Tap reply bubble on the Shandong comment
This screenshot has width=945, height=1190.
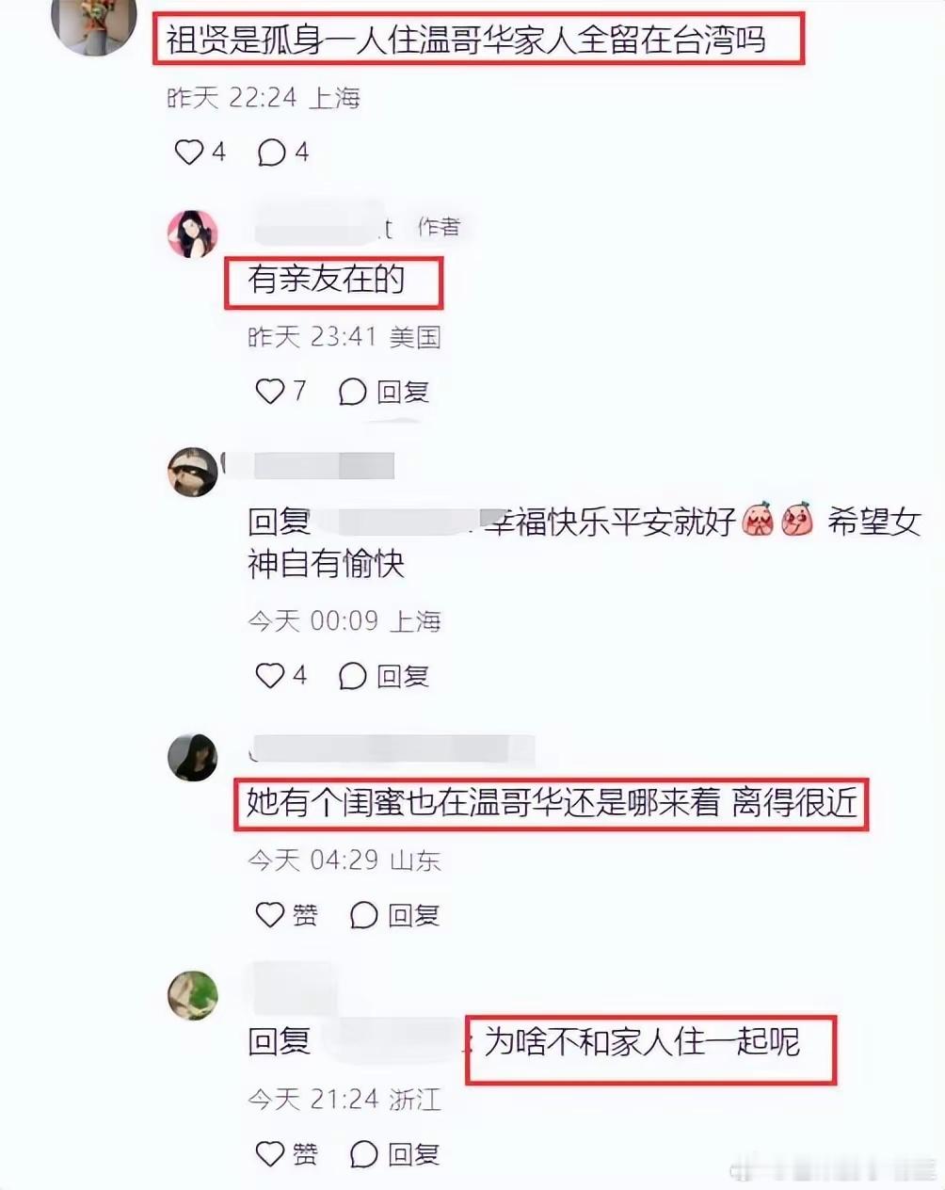363,915
